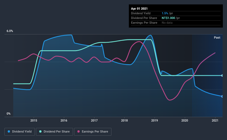Click the teal Dividend Per Share legend dot
The width and height of the screenshot is (227, 140).
tap(40, 131)
